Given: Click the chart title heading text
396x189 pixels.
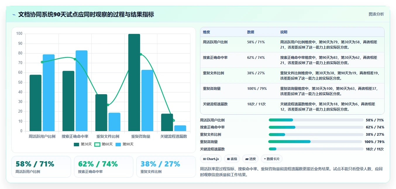Looking at the screenshot, I should point(86,15).
